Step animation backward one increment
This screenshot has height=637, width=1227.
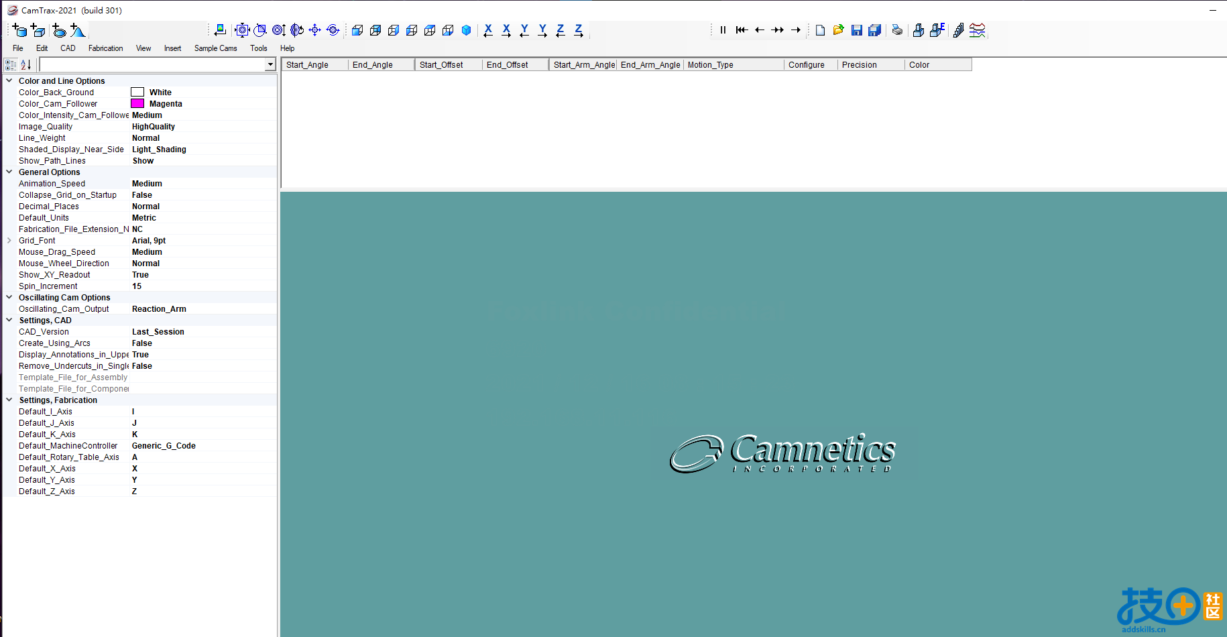tap(760, 30)
